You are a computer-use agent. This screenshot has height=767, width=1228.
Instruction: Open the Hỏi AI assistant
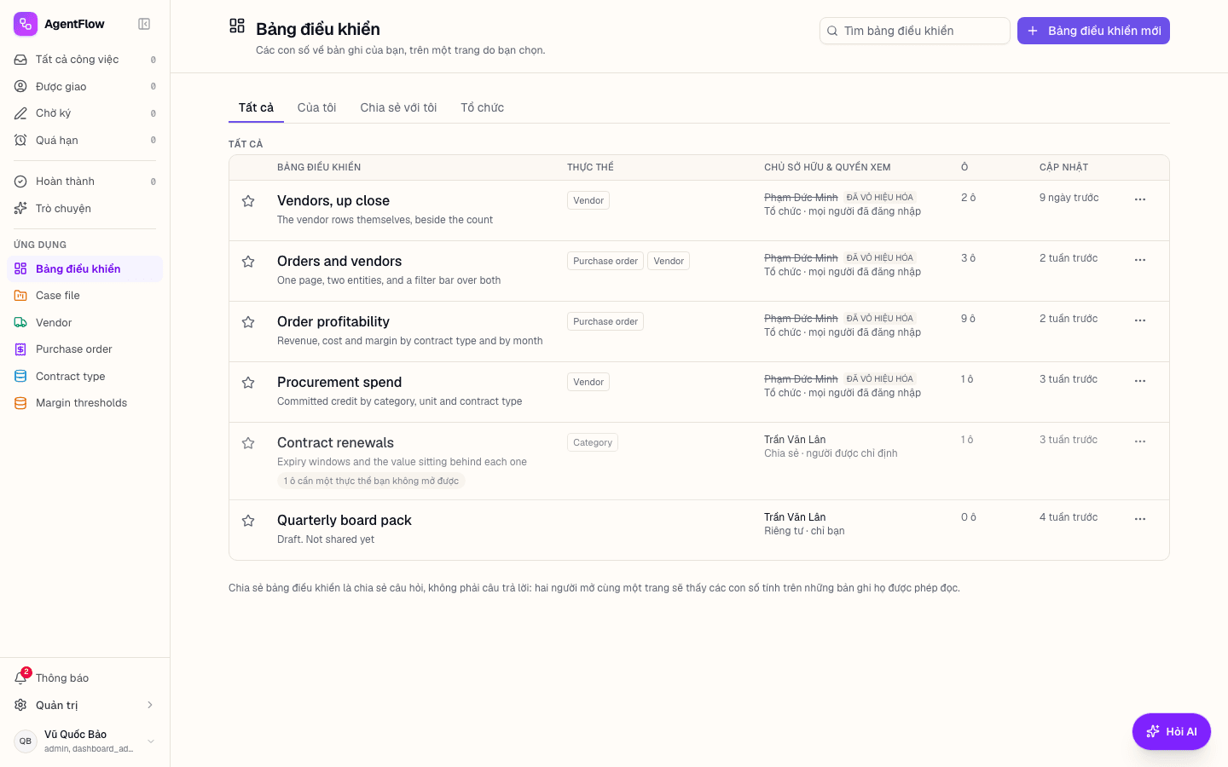(1172, 731)
